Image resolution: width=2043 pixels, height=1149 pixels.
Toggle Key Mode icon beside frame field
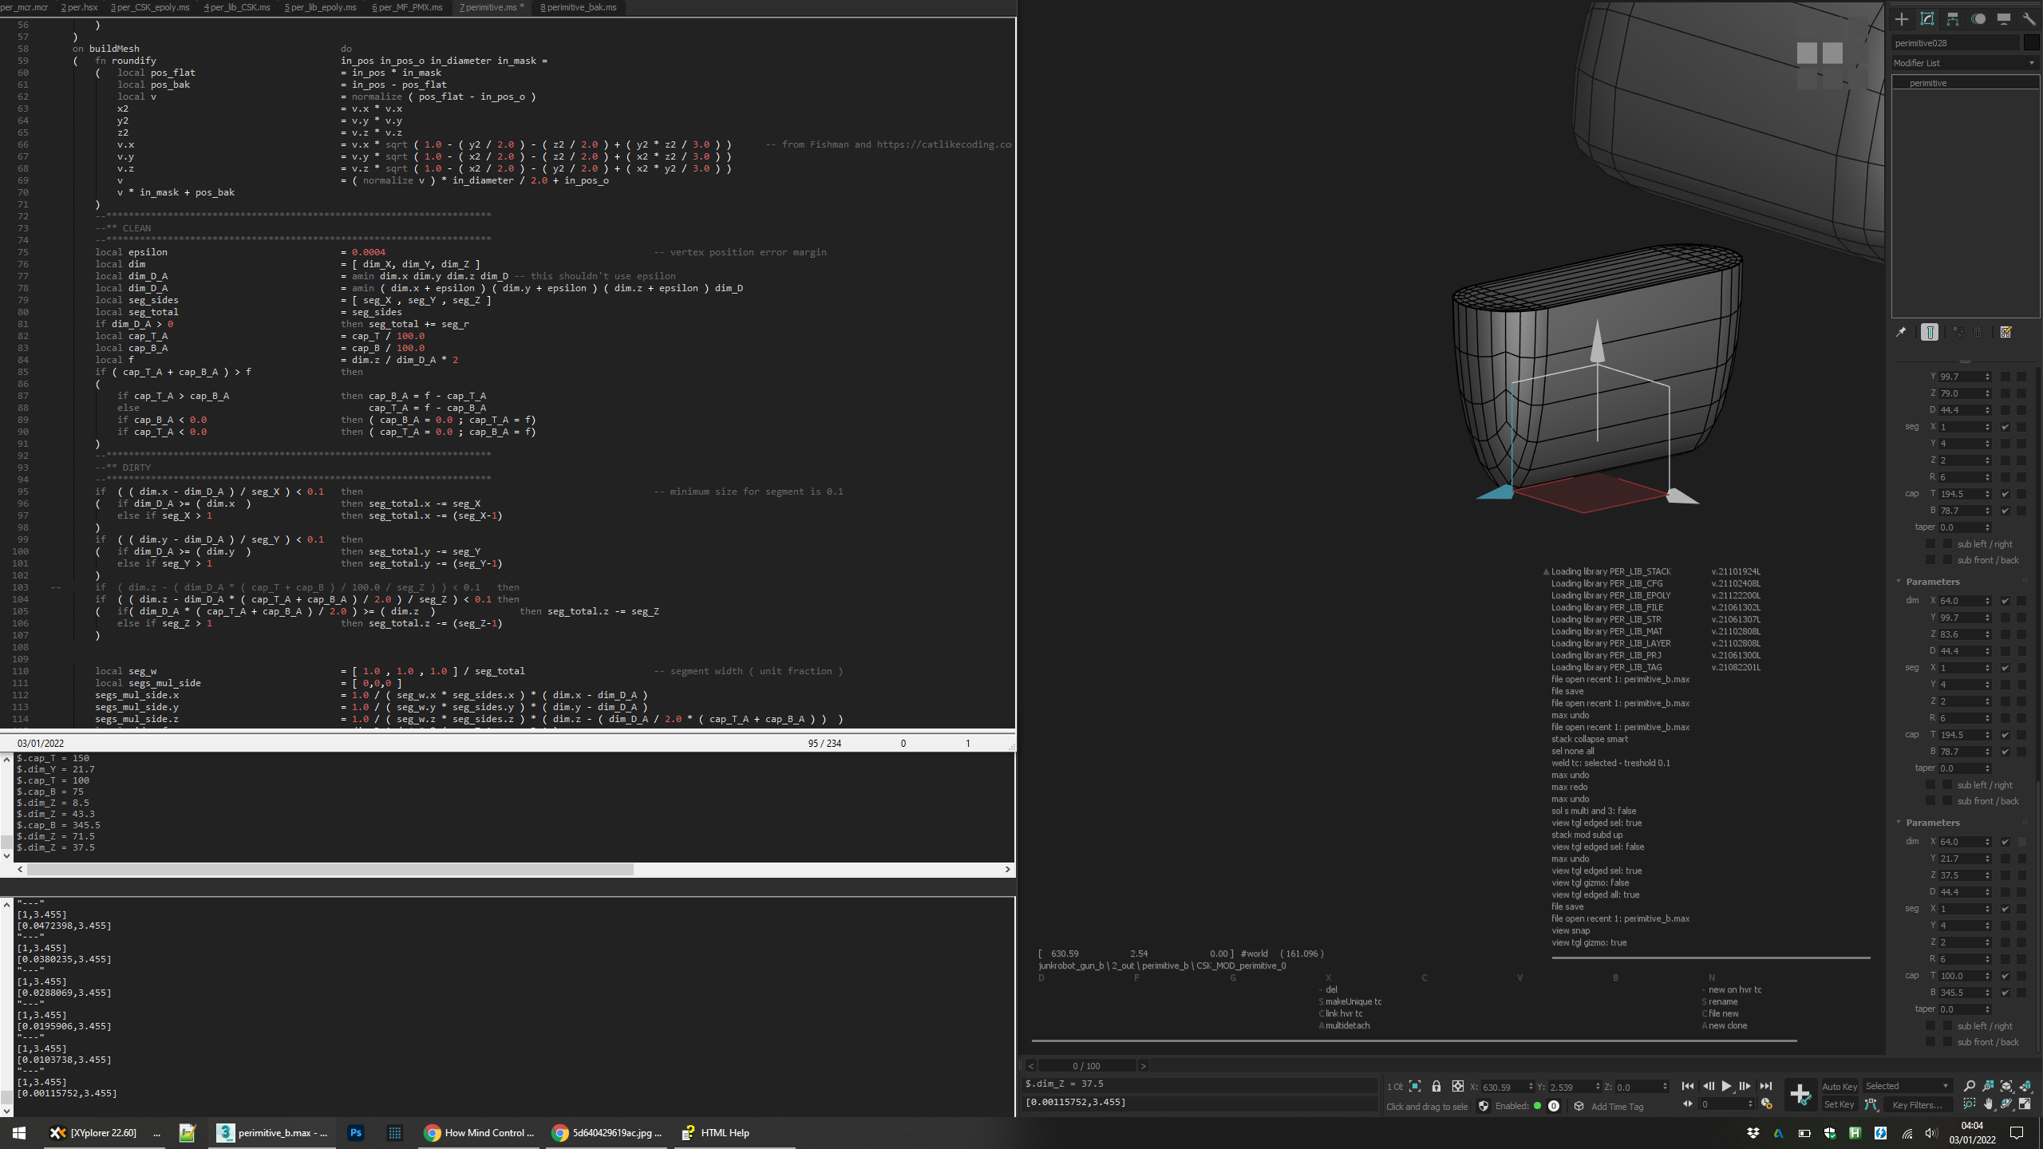[1688, 1104]
